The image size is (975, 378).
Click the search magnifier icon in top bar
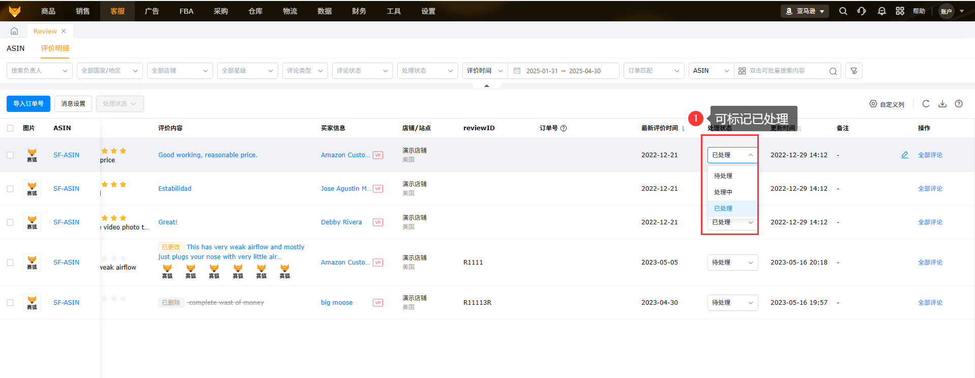[x=843, y=11]
